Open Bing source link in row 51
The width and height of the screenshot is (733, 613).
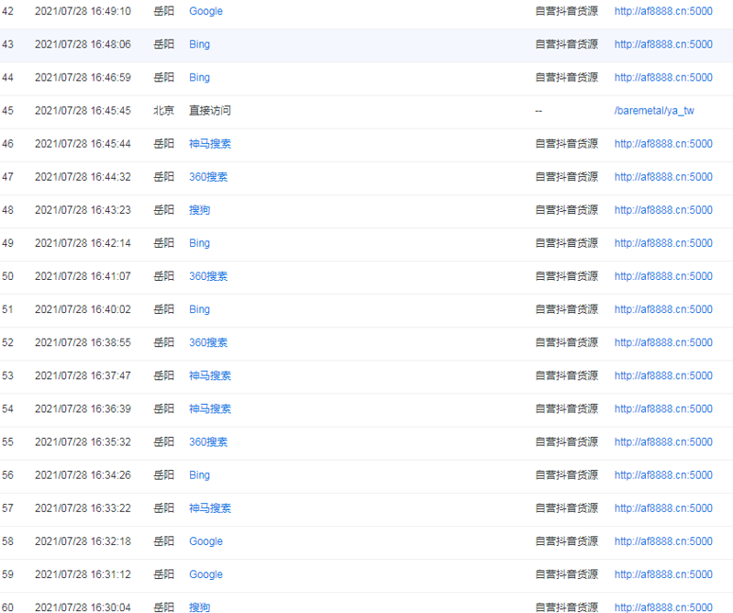click(200, 309)
